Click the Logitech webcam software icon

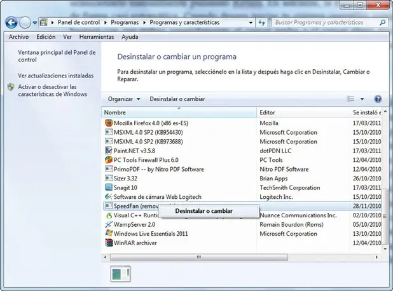[x=109, y=196]
